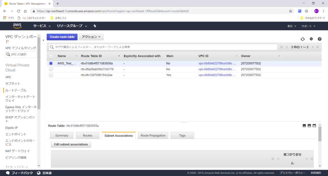The image size is (328, 176).
Task: Click Edit subnet associations button
Action: (71, 144)
